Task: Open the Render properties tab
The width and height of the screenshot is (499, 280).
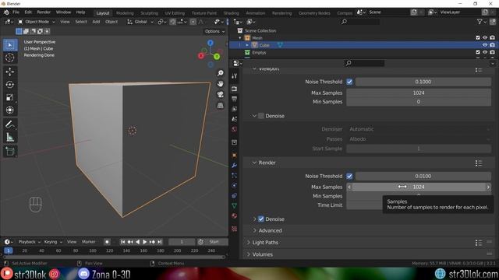Action: click(x=235, y=89)
